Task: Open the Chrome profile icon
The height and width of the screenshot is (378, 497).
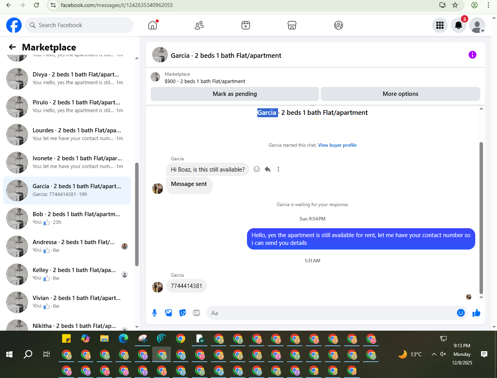Action: tap(474, 5)
